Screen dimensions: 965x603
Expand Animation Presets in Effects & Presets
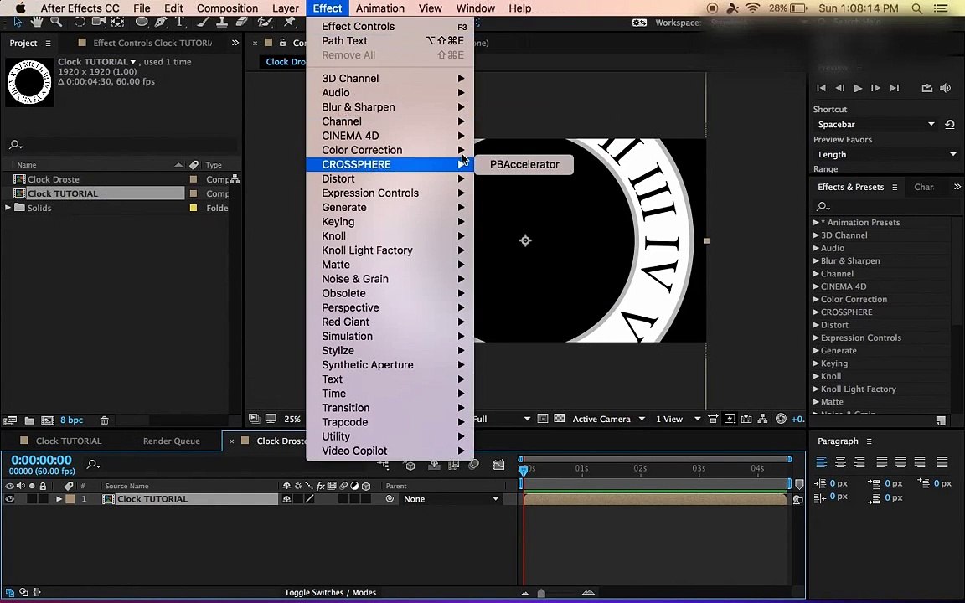click(816, 222)
